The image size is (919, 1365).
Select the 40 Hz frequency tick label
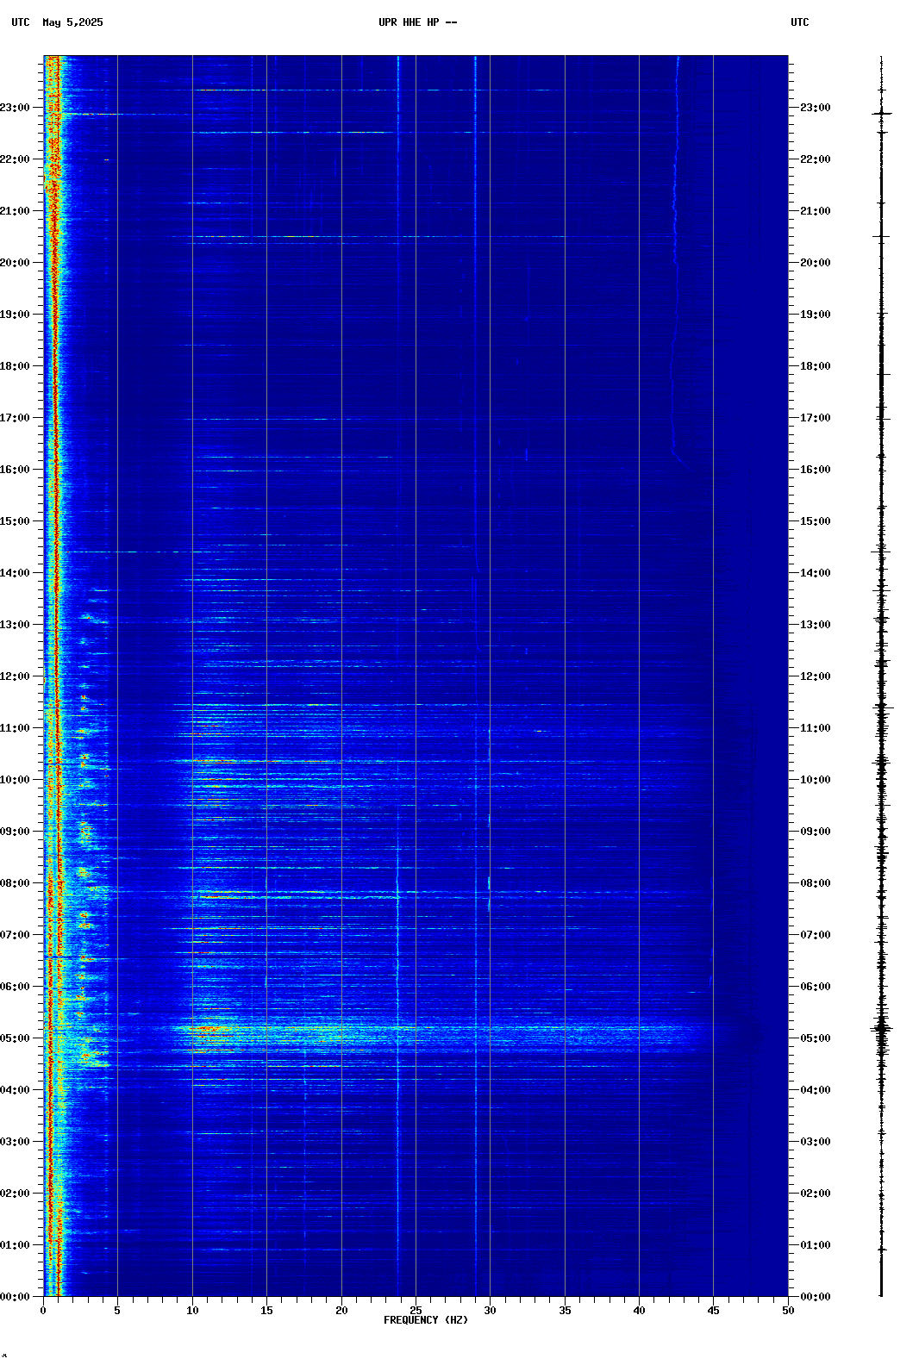pos(639,1311)
